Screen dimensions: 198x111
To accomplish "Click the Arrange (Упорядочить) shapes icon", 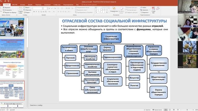I will (114, 8).
